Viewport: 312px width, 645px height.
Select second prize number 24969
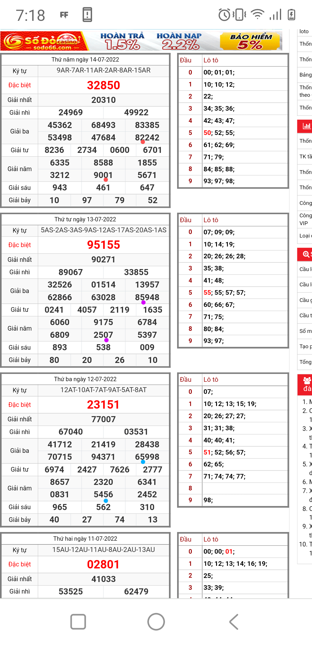click(71, 112)
